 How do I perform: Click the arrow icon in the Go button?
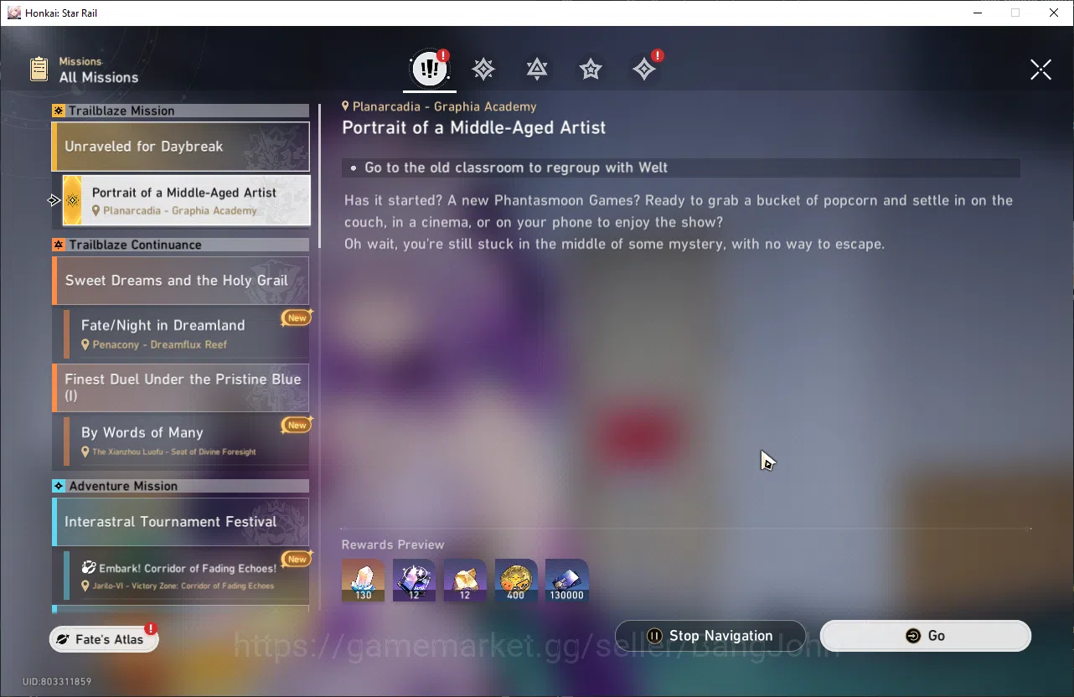point(912,636)
